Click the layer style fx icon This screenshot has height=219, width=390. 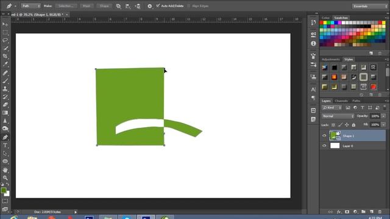pos(339,212)
